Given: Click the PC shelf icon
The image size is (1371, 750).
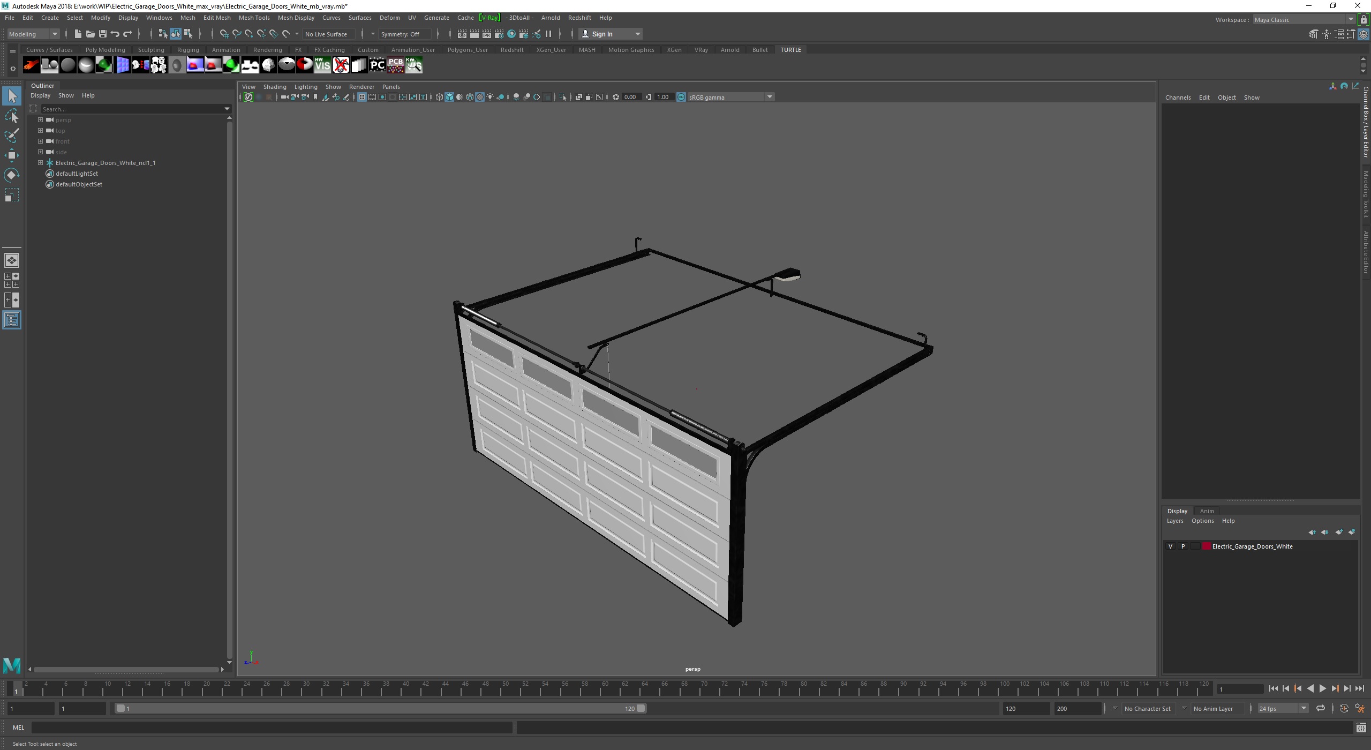Looking at the screenshot, I should 377,65.
